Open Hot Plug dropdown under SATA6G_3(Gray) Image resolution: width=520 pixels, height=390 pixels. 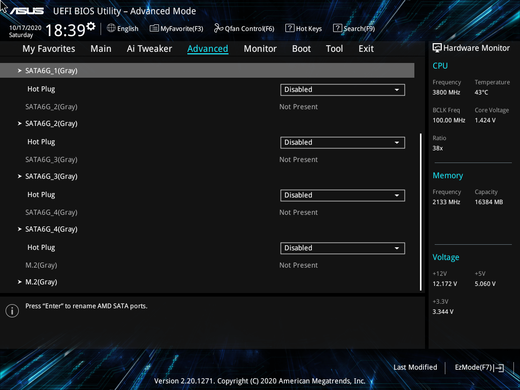[343, 196]
